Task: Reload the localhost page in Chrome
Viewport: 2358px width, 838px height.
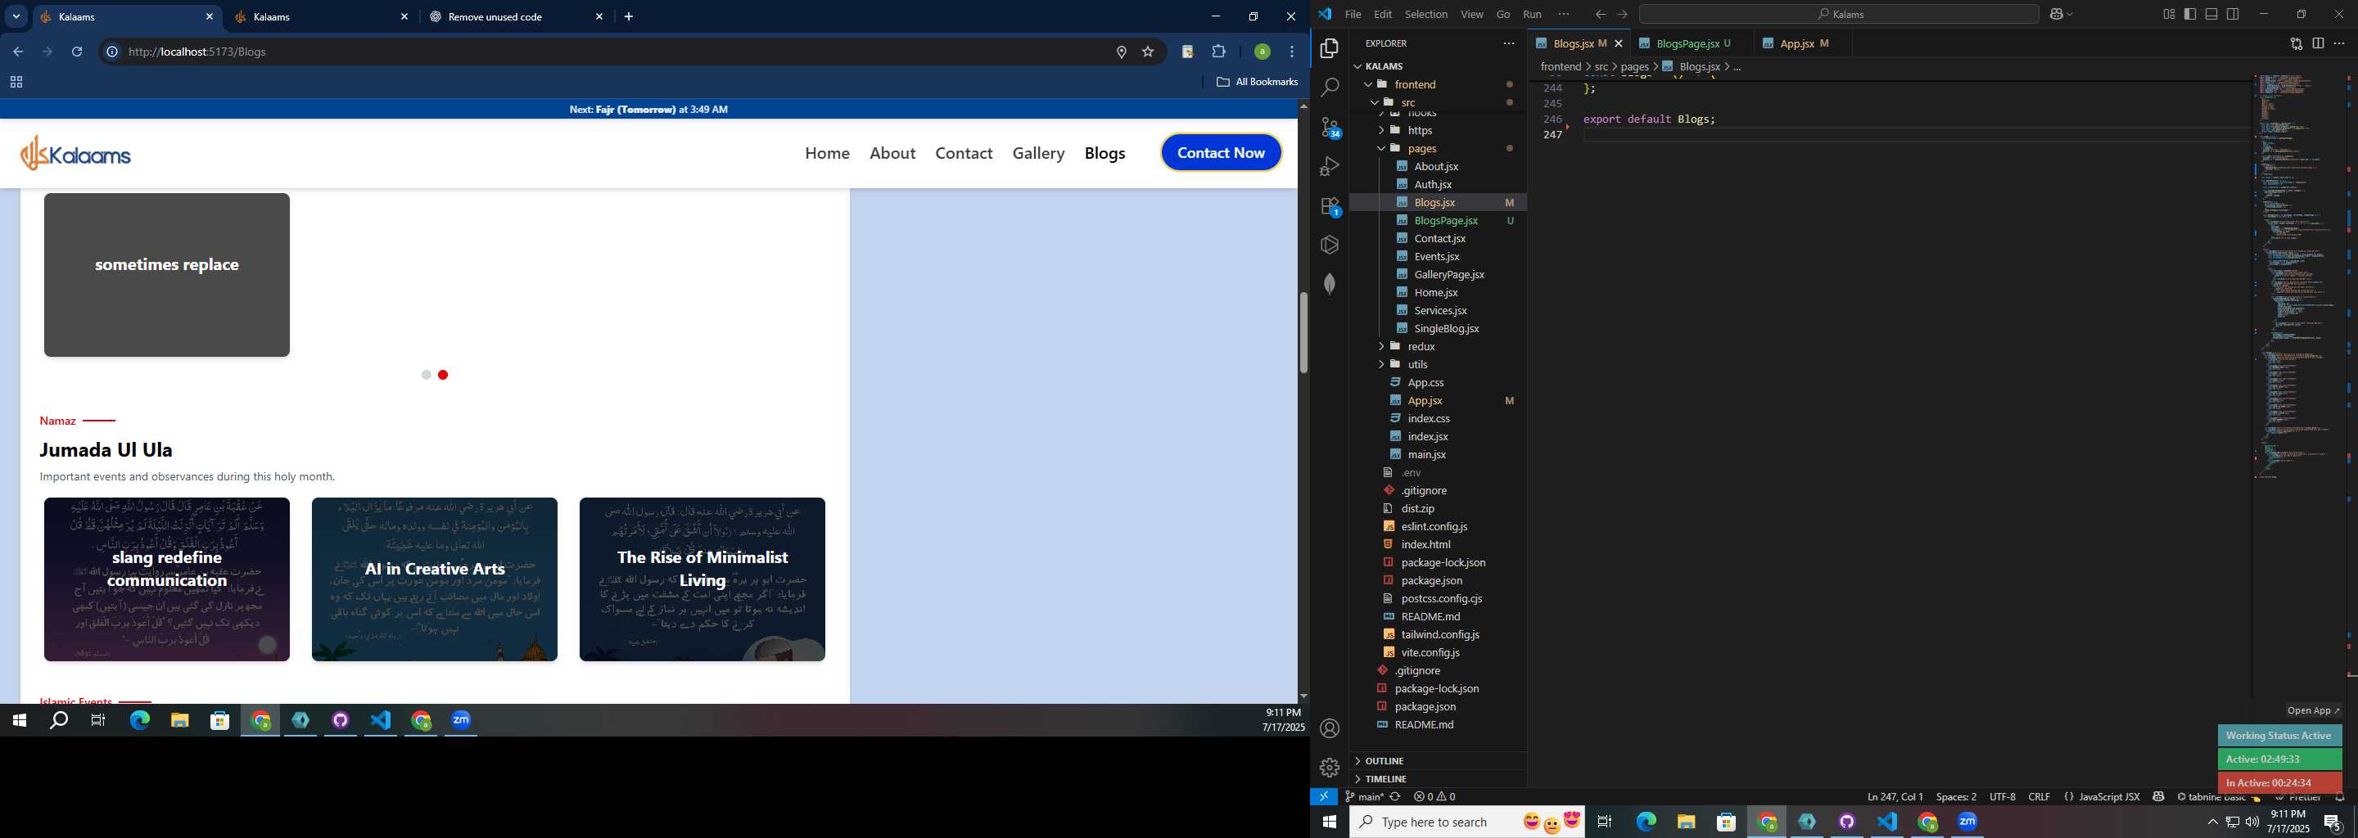Action: pyautogui.click(x=77, y=52)
